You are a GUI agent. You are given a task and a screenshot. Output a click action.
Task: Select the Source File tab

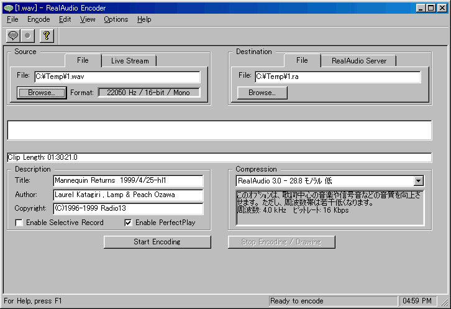tap(83, 60)
